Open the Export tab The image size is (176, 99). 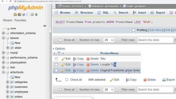pyautogui.click(x=158, y=13)
